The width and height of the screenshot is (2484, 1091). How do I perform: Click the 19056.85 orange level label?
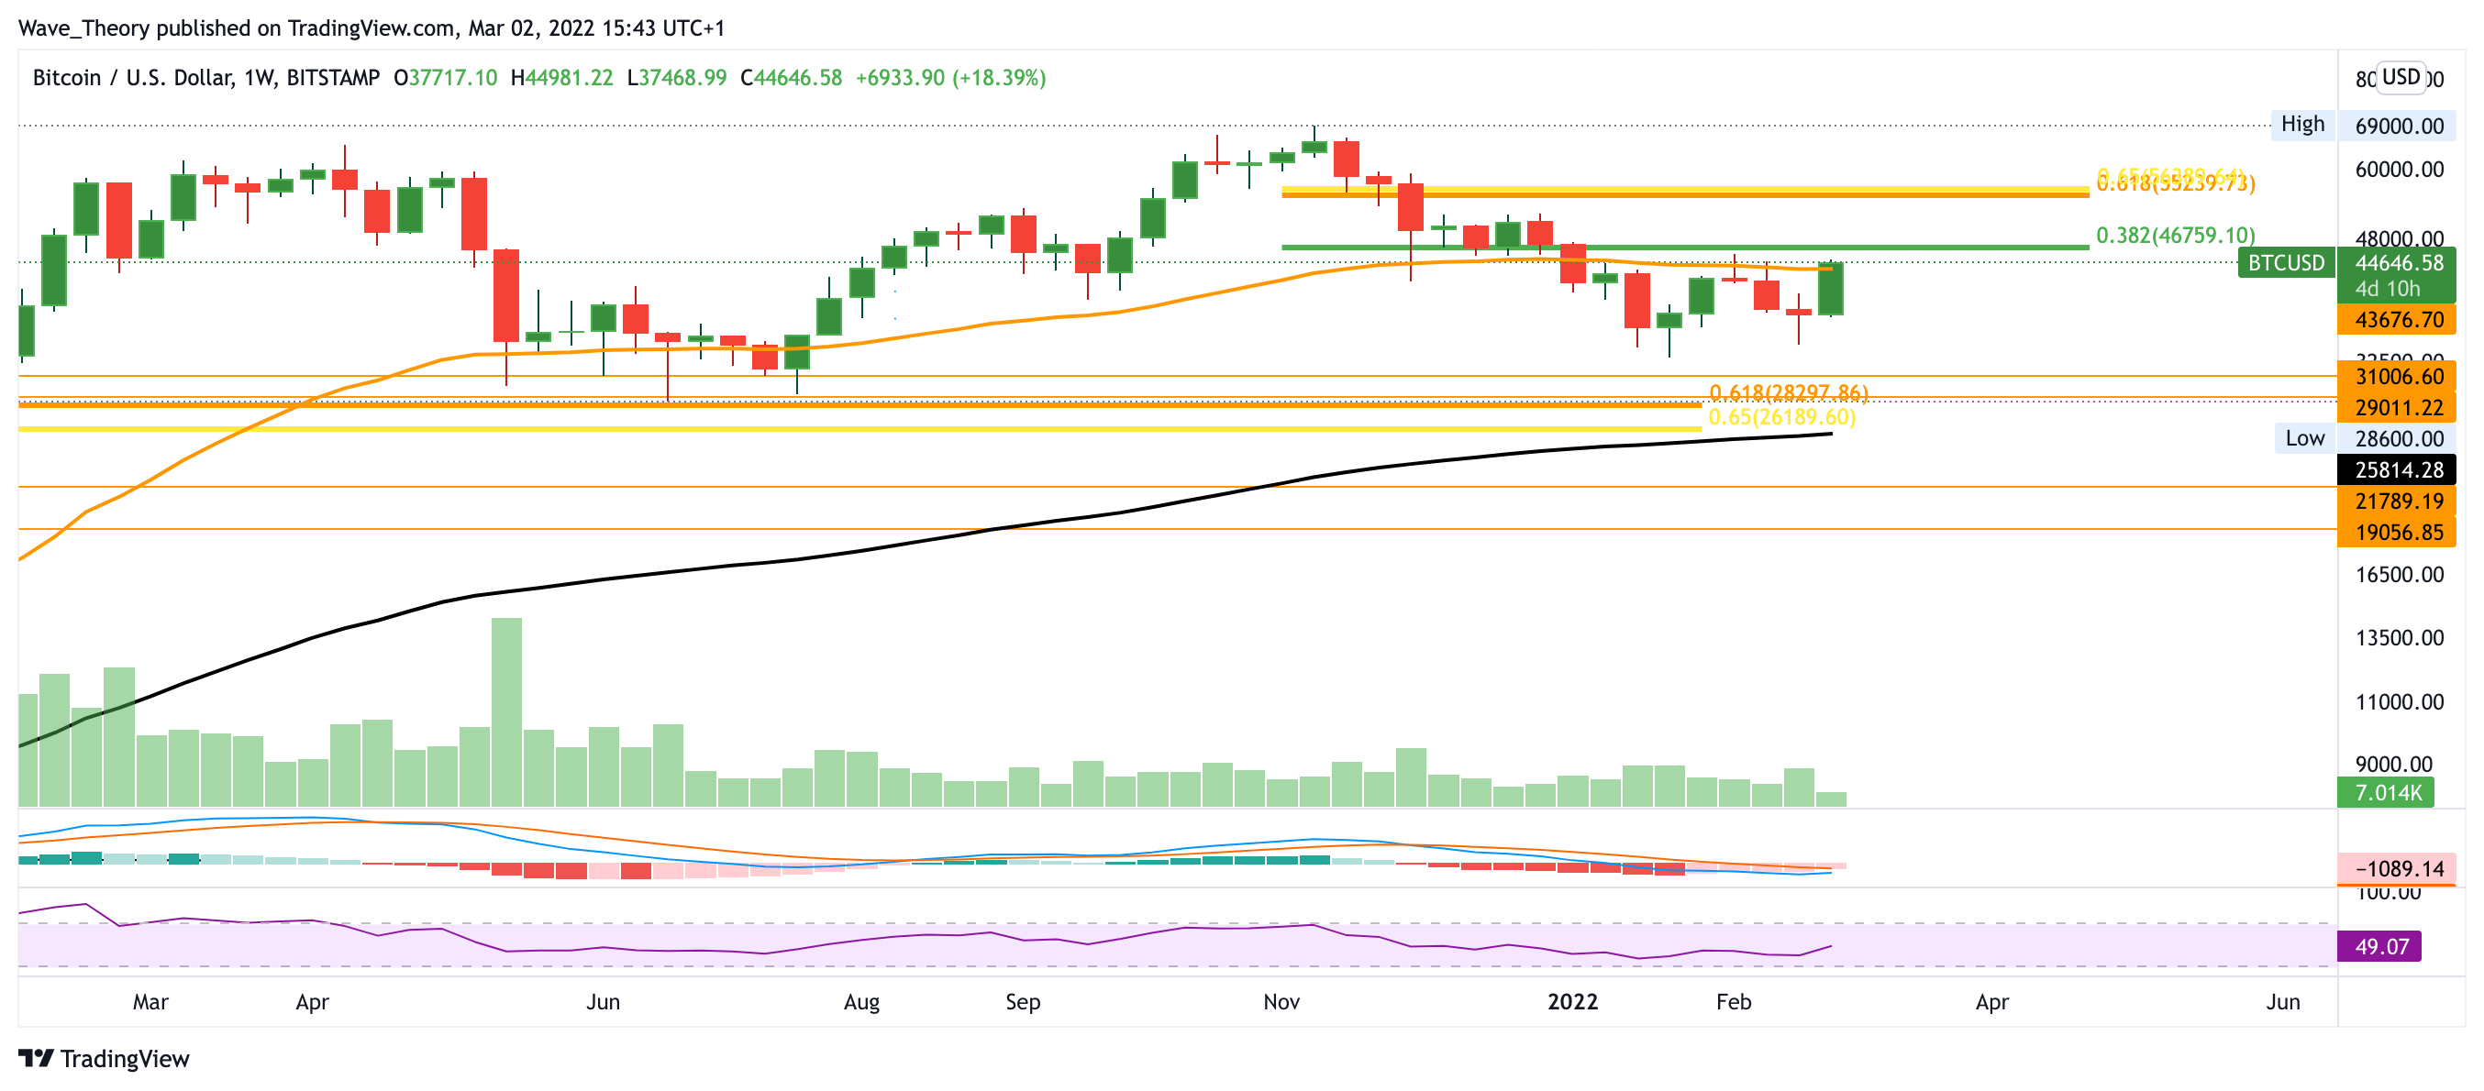[2397, 533]
